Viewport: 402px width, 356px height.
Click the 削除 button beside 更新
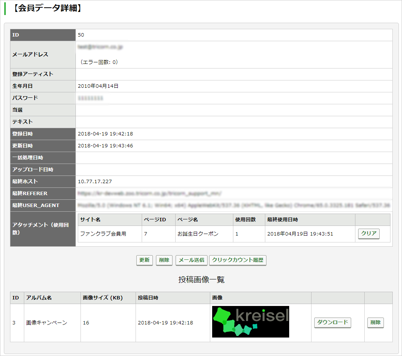point(164,260)
